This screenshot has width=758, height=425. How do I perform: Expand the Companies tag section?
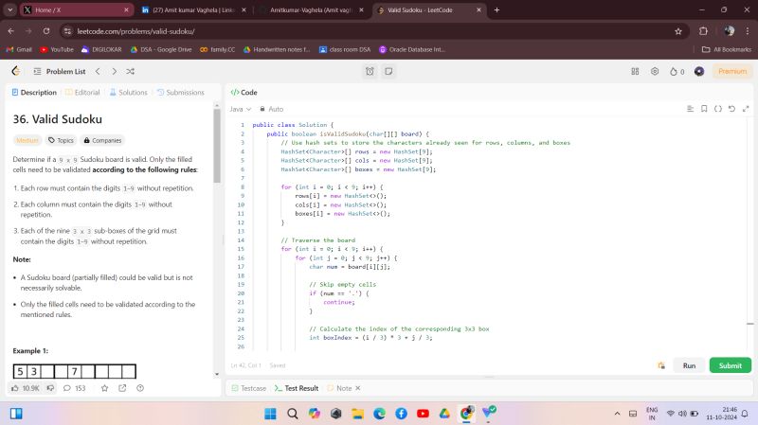pos(102,140)
